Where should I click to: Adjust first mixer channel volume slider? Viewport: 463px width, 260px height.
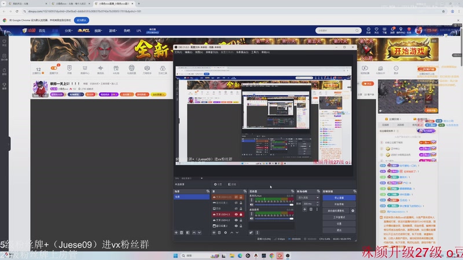point(274,205)
